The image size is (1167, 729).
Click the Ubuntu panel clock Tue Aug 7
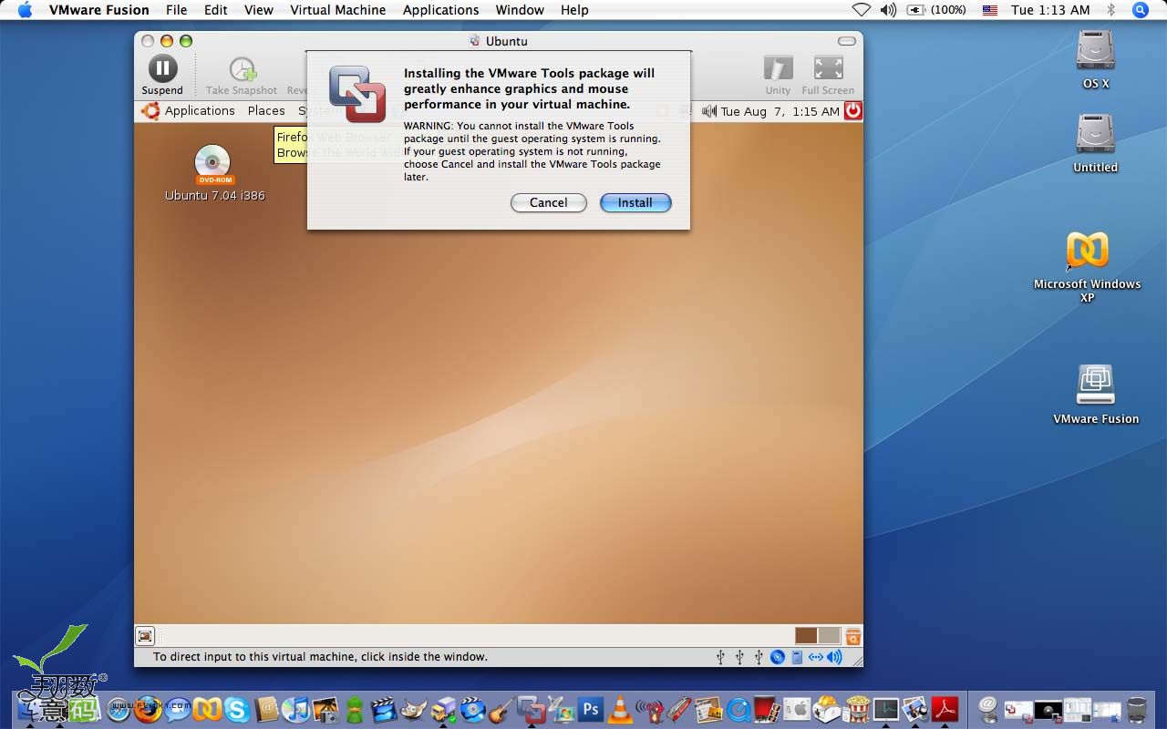[780, 111]
